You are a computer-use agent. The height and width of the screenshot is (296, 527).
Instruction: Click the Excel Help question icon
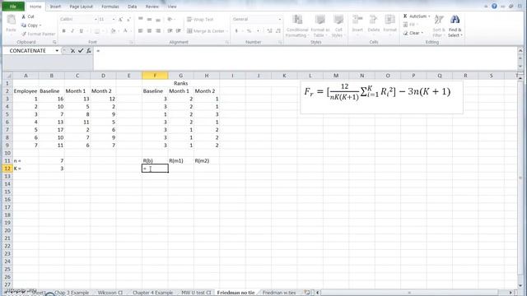tap(494, 6)
